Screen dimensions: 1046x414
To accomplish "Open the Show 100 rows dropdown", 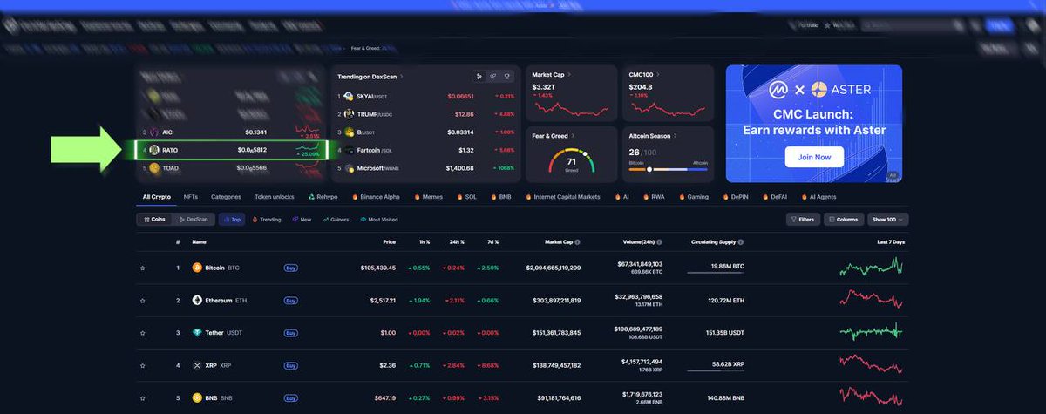I will pyautogui.click(x=889, y=220).
